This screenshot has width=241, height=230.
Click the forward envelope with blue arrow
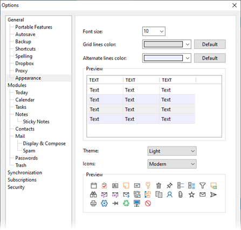(126, 194)
